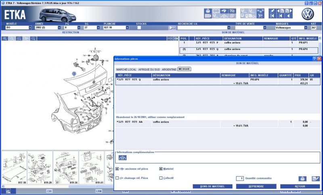Expand the Planche dropdown
This screenshot has height=195, width=323.
pyautogui.click(x=127, y=27)
